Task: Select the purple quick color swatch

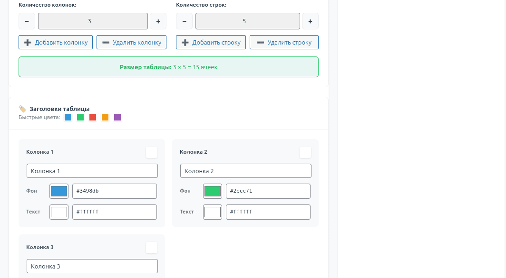Action: [117, 117]
